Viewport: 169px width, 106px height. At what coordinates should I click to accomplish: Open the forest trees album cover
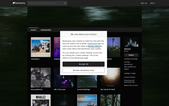tap(110, 100)
